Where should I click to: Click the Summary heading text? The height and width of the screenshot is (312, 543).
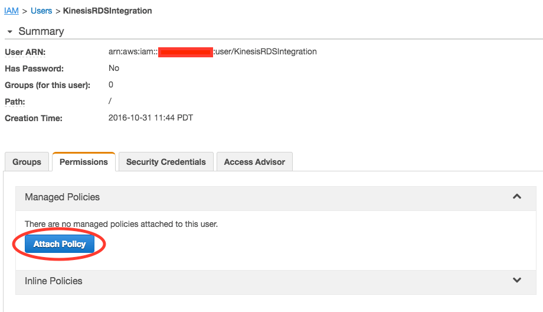point(41,31)
